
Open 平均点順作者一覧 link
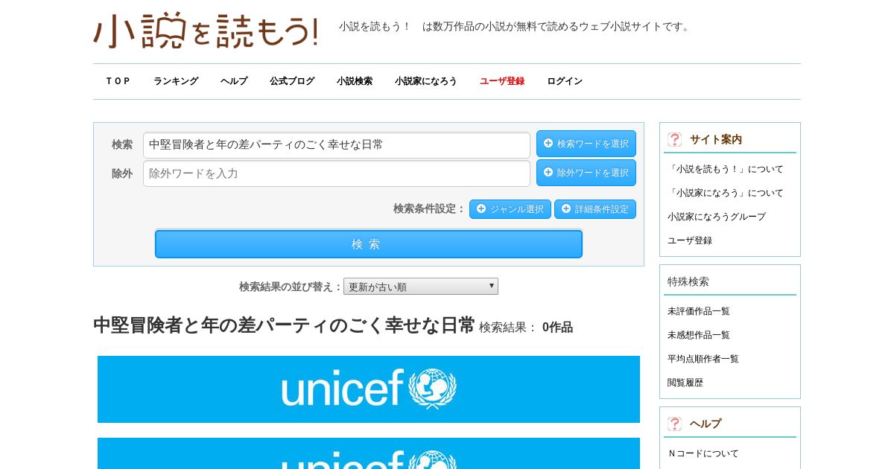pos(703,359)
